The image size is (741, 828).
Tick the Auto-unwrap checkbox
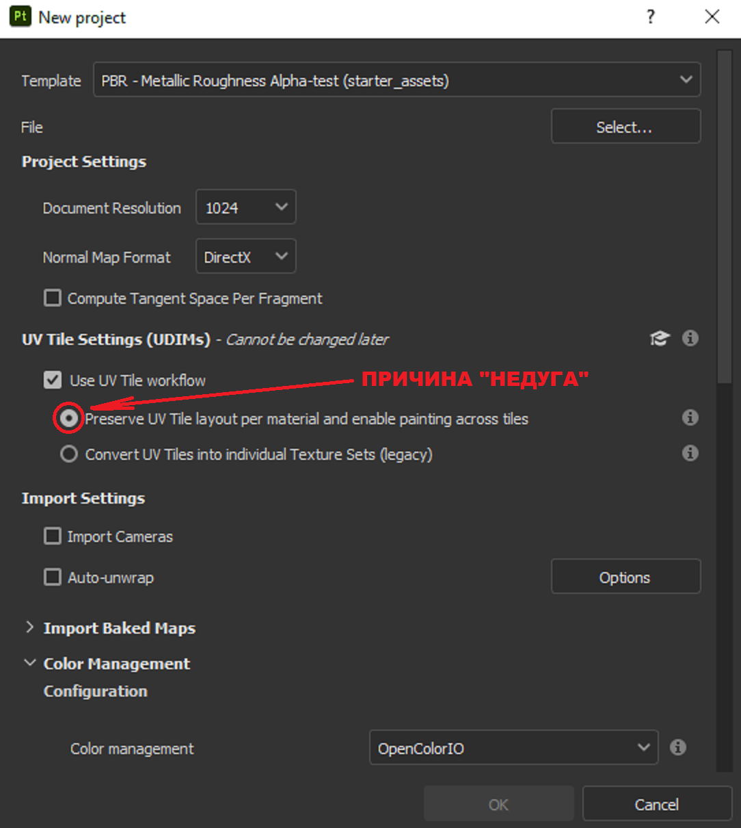(x=53, y=578)
